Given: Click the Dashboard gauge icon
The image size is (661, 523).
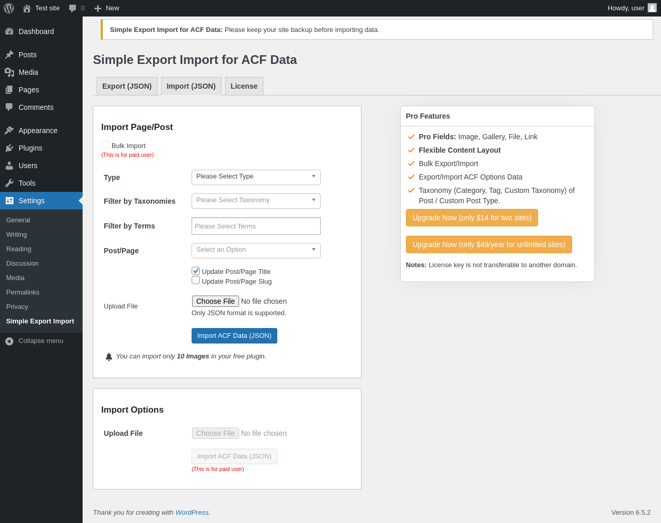Looking at the screenshot, I should tap(9, 31).
